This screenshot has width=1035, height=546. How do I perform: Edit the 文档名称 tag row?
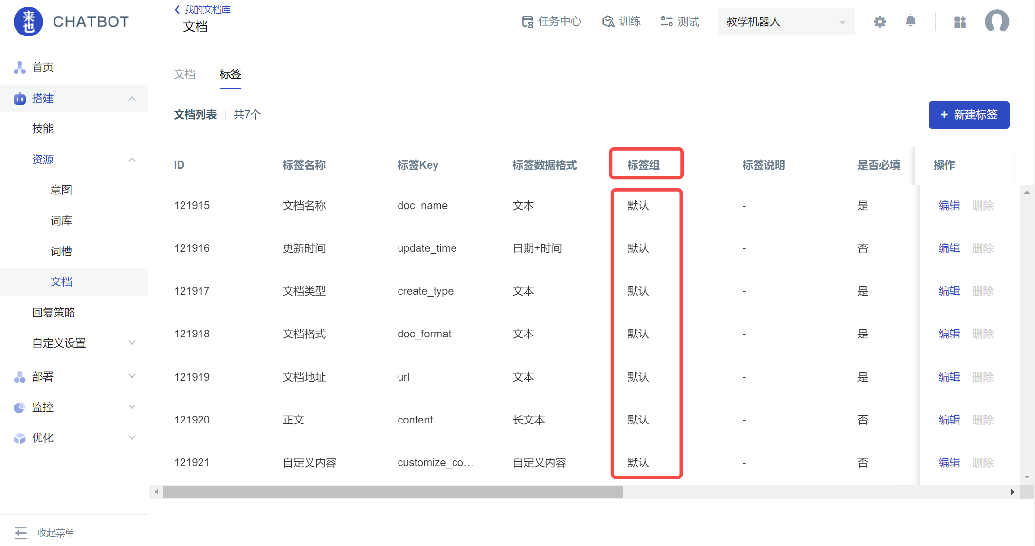pos(949,206)
